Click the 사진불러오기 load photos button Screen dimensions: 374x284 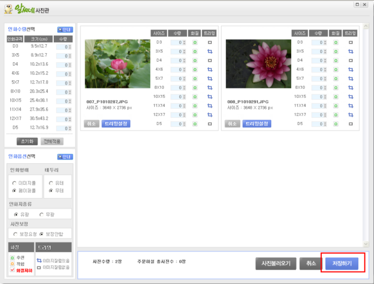[276, 263]
